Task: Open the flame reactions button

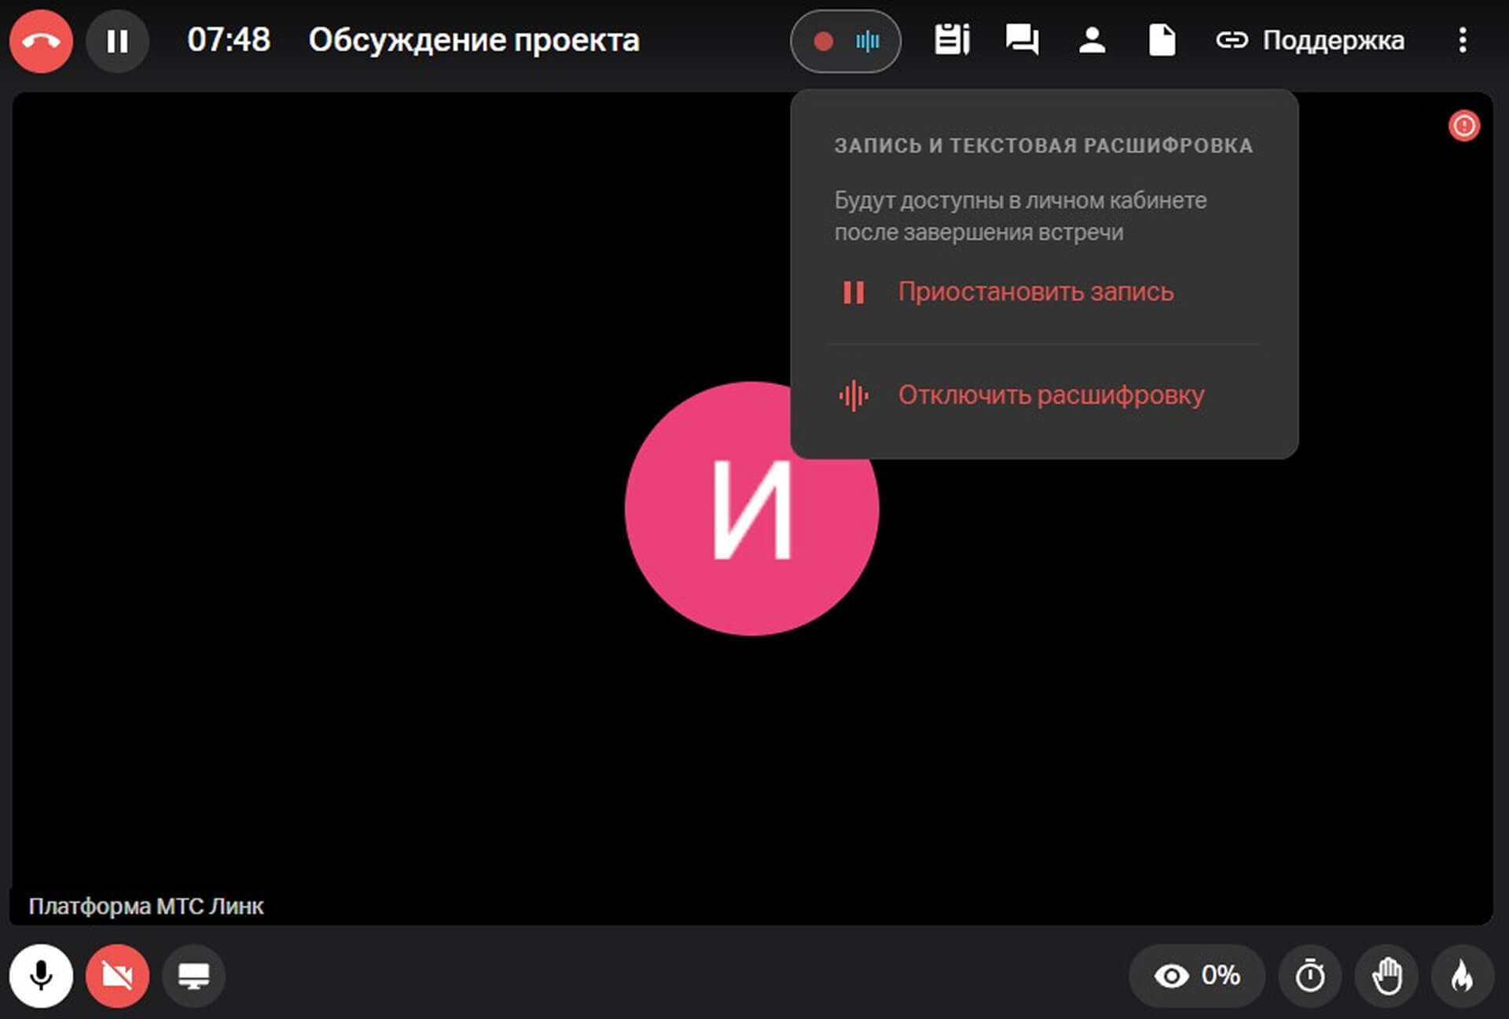Action: pos(1462,976)
